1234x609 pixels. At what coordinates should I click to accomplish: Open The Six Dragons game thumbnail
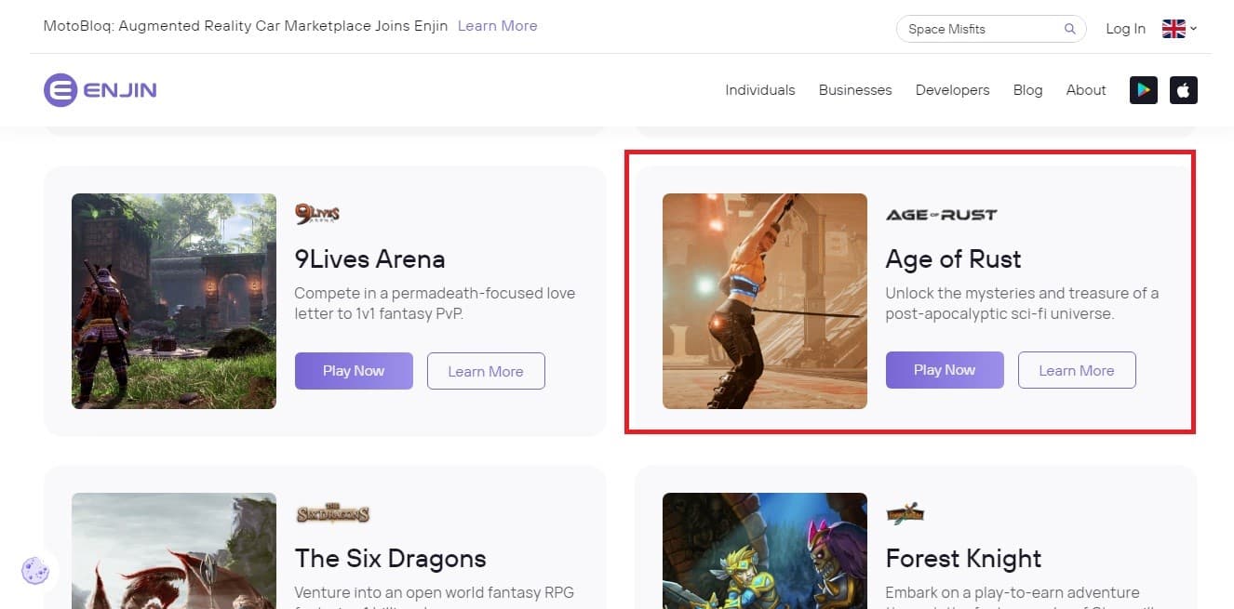point(174,550)
